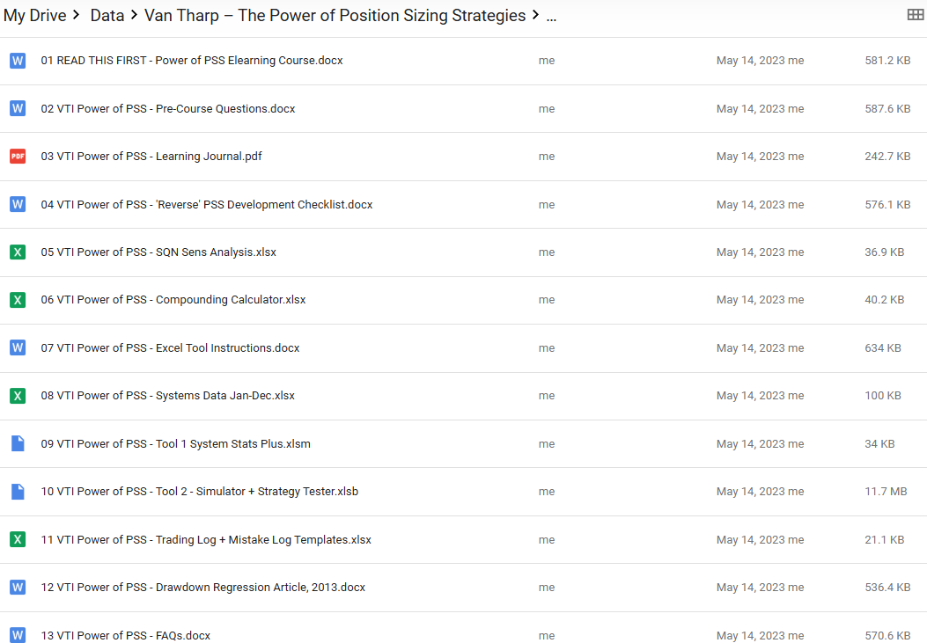Viewport: 927px width, 643px height.
Task: Click file icon for Simulator + Strategy Tester
Action: point(18,492)
